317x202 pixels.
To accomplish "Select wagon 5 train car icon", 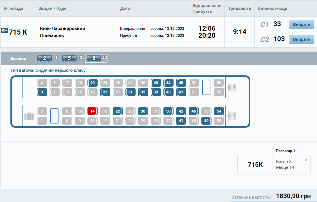I will (69, 58).
